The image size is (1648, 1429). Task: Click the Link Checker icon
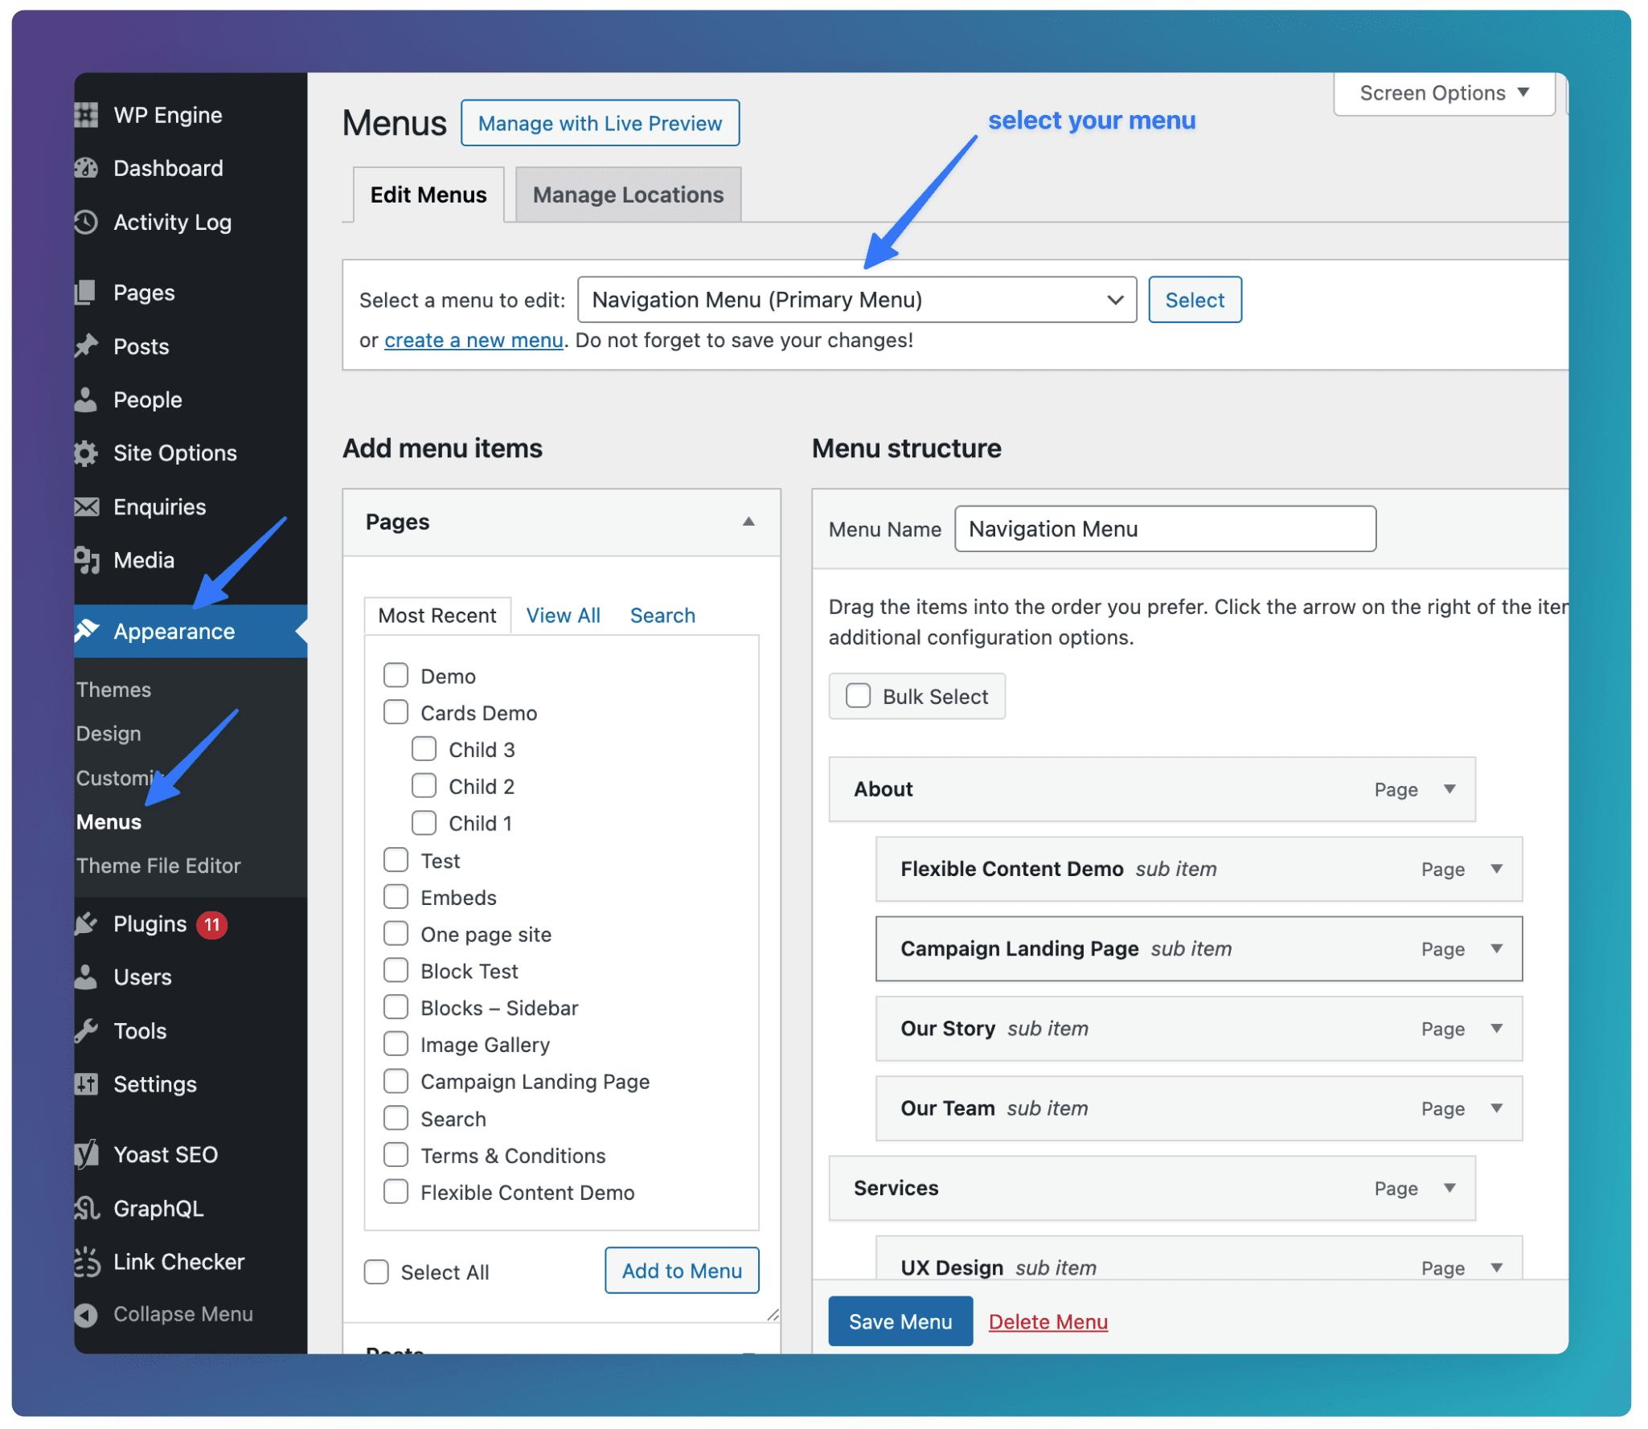[x=86, y=1262]
